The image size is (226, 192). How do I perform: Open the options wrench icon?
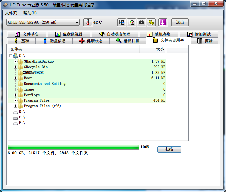coord(151,22)
